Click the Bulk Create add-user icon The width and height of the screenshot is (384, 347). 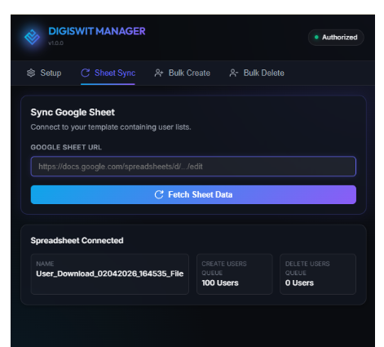click(x=159, y=73)
